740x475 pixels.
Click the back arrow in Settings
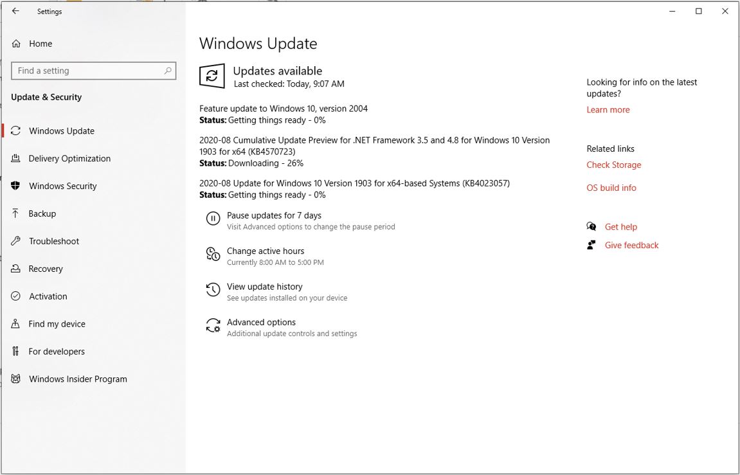click(x=15, y=11)
